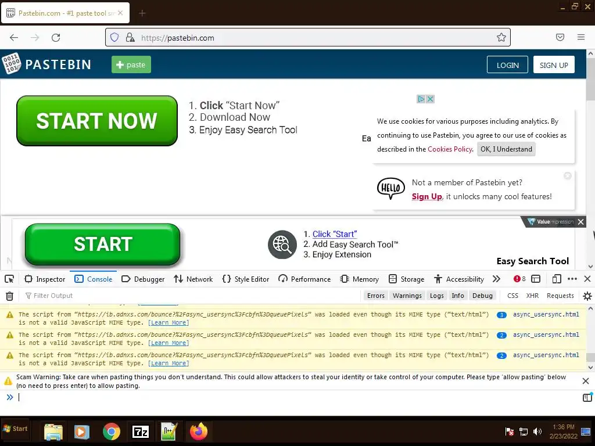
Task: Launch Google Chrome from taskbar
Action: [x=111, y=431]
